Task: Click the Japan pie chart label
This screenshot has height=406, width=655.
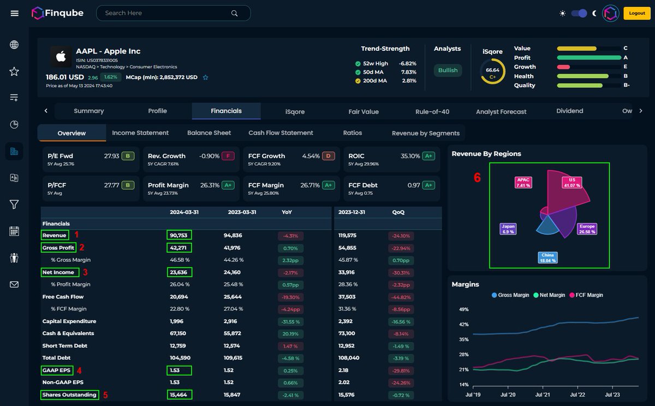Action: coord(508,229)
